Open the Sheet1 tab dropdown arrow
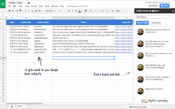Screen dimensions: 175x109 pyautogui.click(x=24, y=106)
